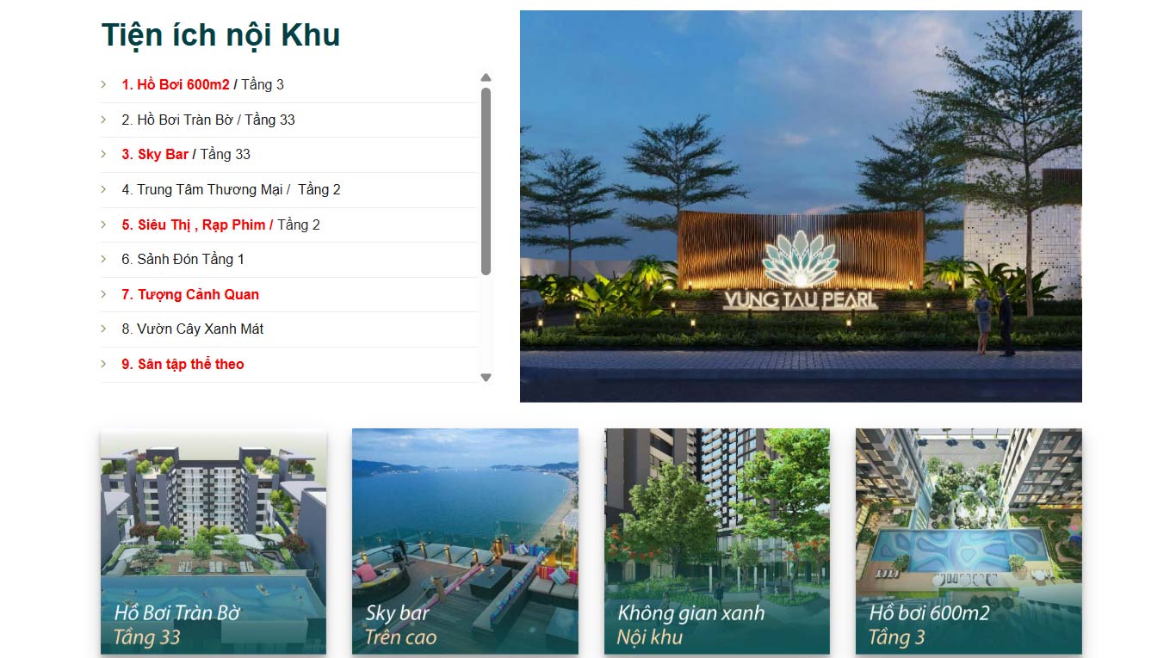Viewport: 1176px width, 658px height.
Task: Click chevron beside Hồ Bơi 600m2 item
Action: pos(104,84)
